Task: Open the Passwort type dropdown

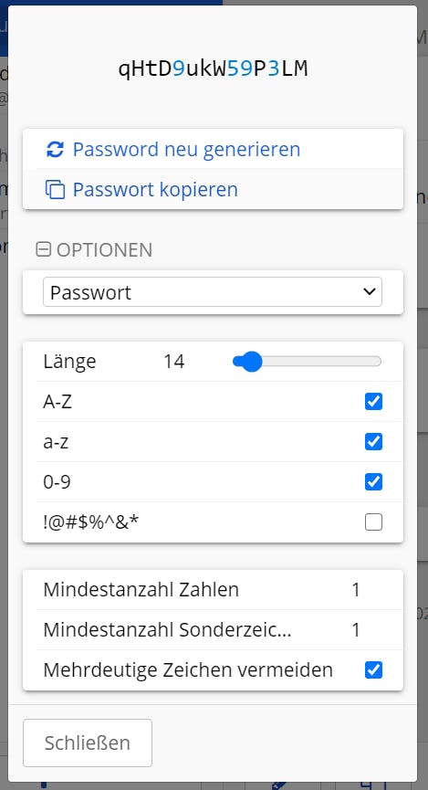Action: pyautogui.click(x=213, y=292)
